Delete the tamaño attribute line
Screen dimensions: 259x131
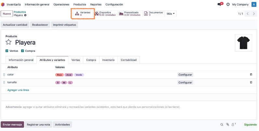251,82
